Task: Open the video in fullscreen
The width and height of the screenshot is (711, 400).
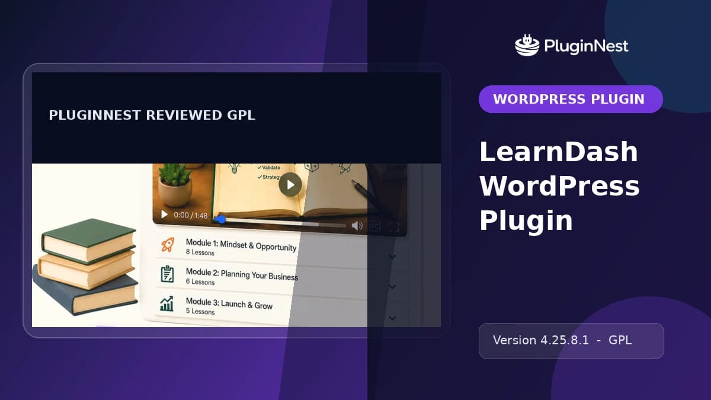Action: point(394,227)
